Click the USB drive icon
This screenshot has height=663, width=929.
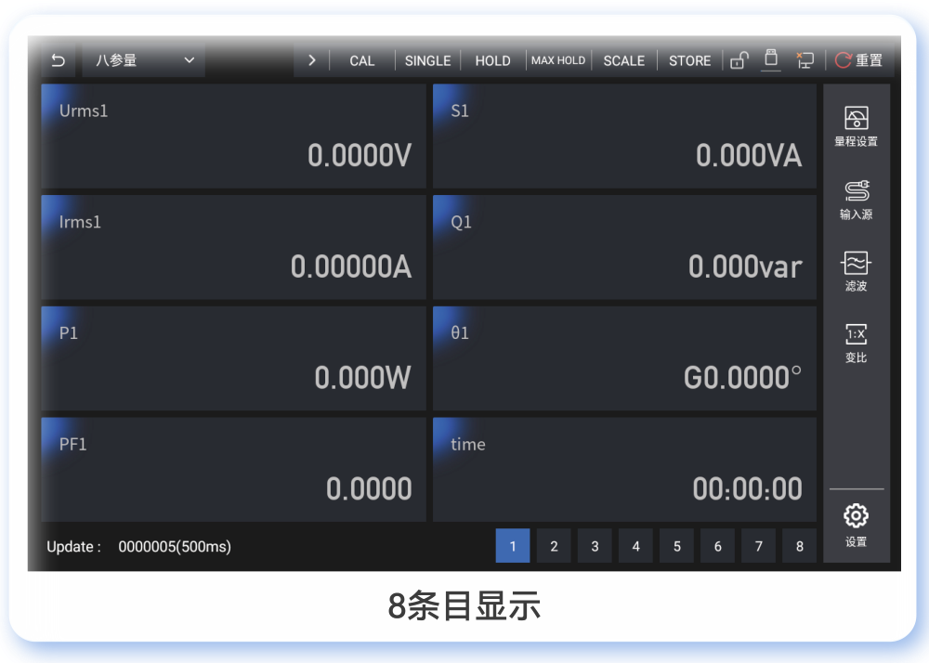(770, 59)
